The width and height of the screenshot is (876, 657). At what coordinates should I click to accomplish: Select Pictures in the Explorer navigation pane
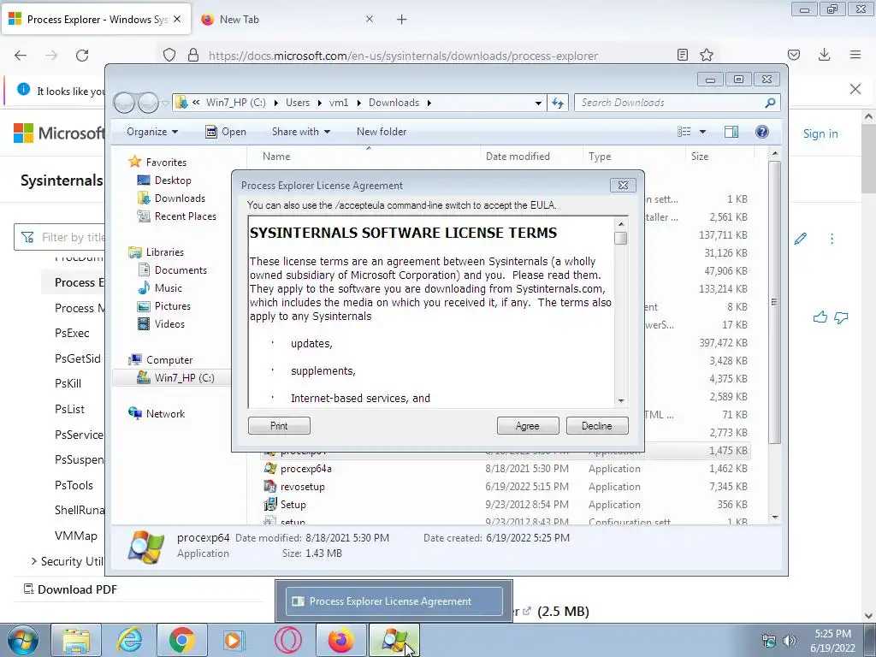(x=173, y=306)
